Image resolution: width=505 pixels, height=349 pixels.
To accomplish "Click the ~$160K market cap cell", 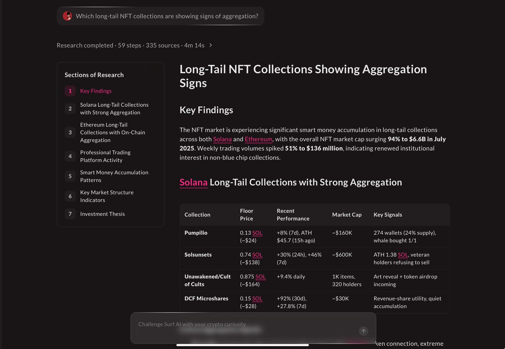I will (x=342, y=233).
